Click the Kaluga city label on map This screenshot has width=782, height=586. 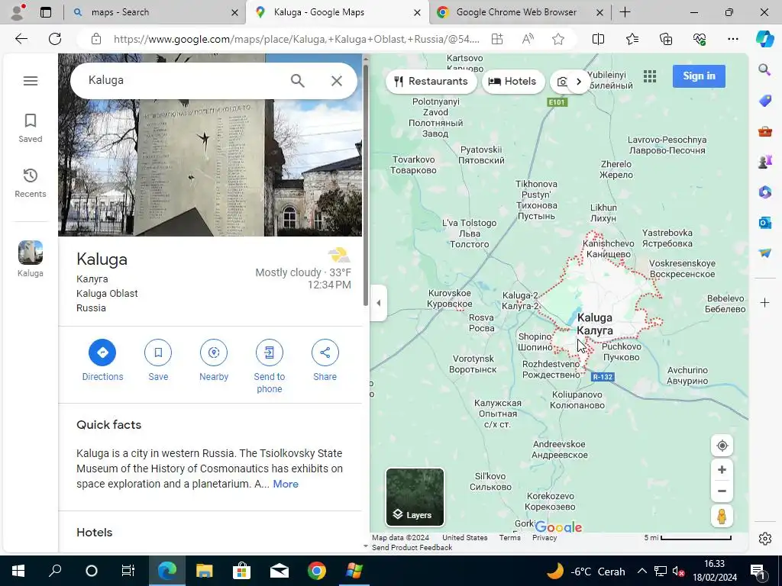(x=594, y=324)
